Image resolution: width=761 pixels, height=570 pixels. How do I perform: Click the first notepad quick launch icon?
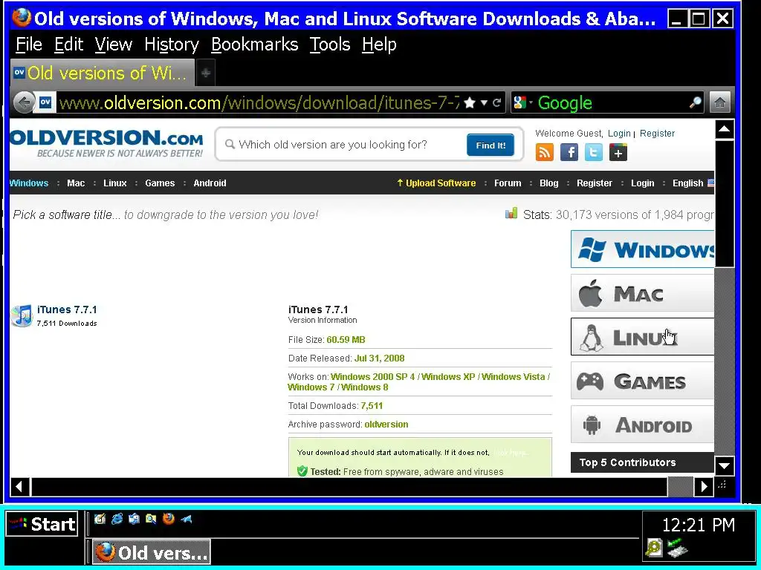100,519
